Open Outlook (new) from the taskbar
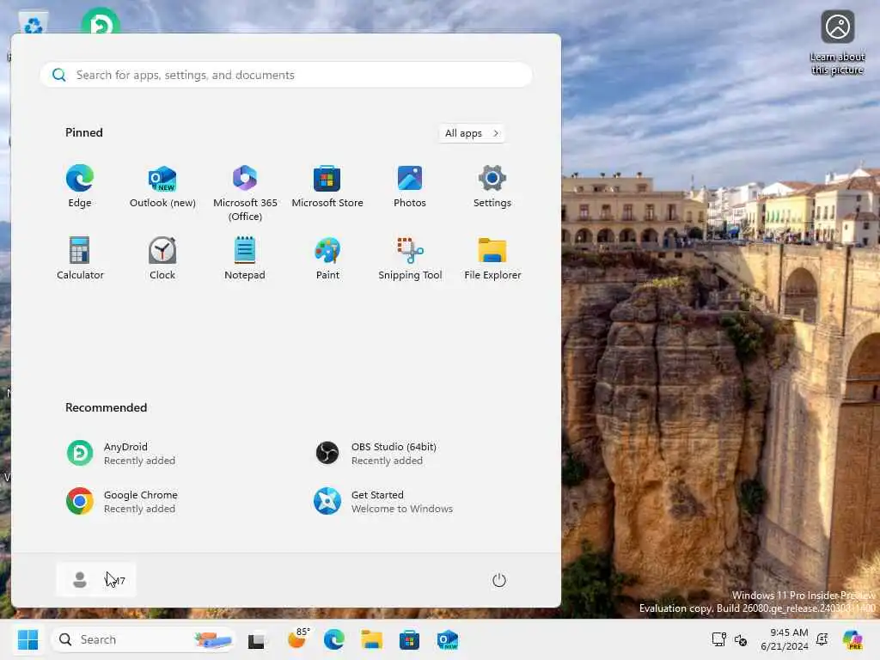The height and width of the screenshot is (660, 880). tap(447, 639)
